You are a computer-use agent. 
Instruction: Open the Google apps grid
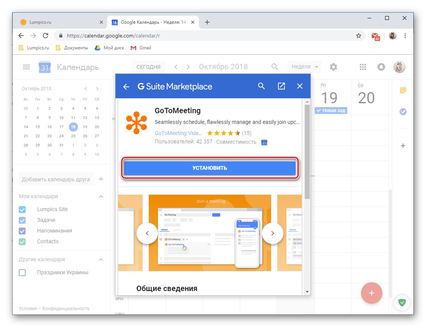click(x=363, y=67)
